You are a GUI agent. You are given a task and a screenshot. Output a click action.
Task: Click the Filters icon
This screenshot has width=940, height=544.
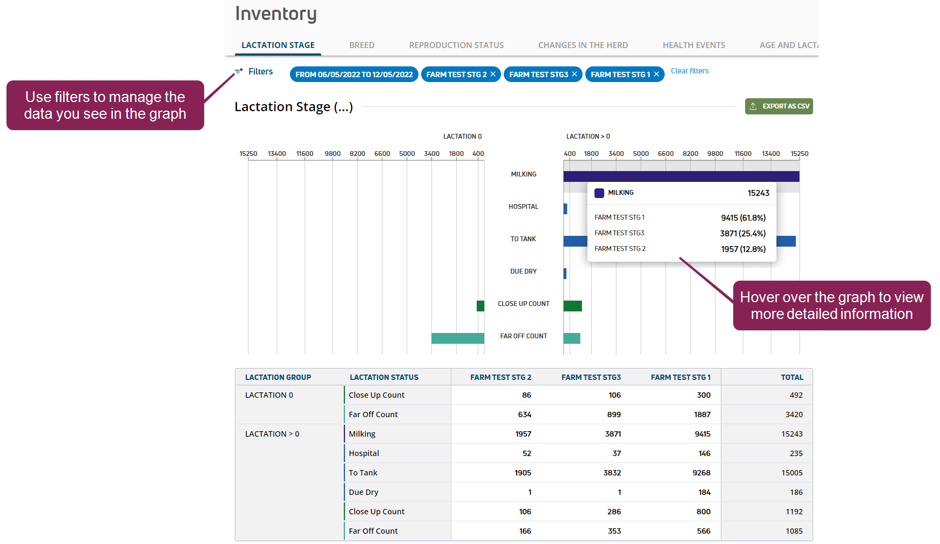pyautogui.click(x=239, y=72)
